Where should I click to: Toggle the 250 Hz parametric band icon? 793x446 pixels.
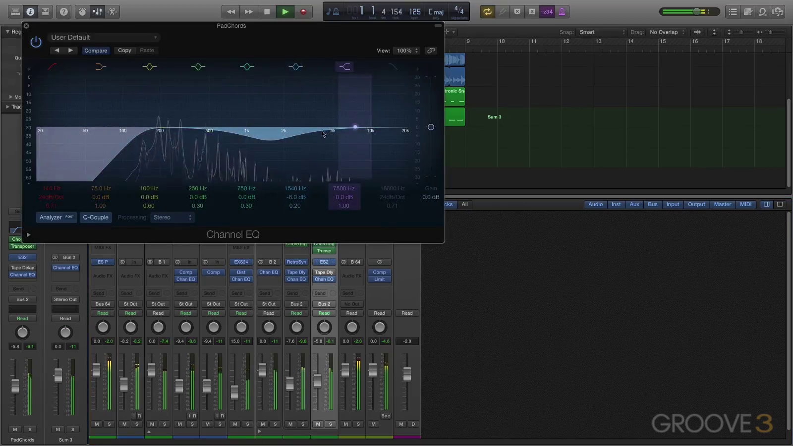[x=198, y=66]
